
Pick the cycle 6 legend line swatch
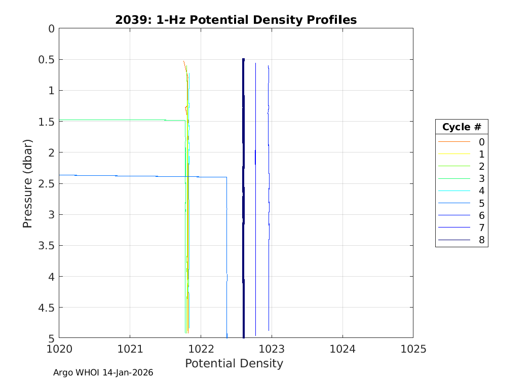pyautogui.click(x=454, y=216)
